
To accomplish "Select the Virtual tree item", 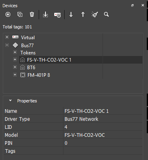I will 28,38.
